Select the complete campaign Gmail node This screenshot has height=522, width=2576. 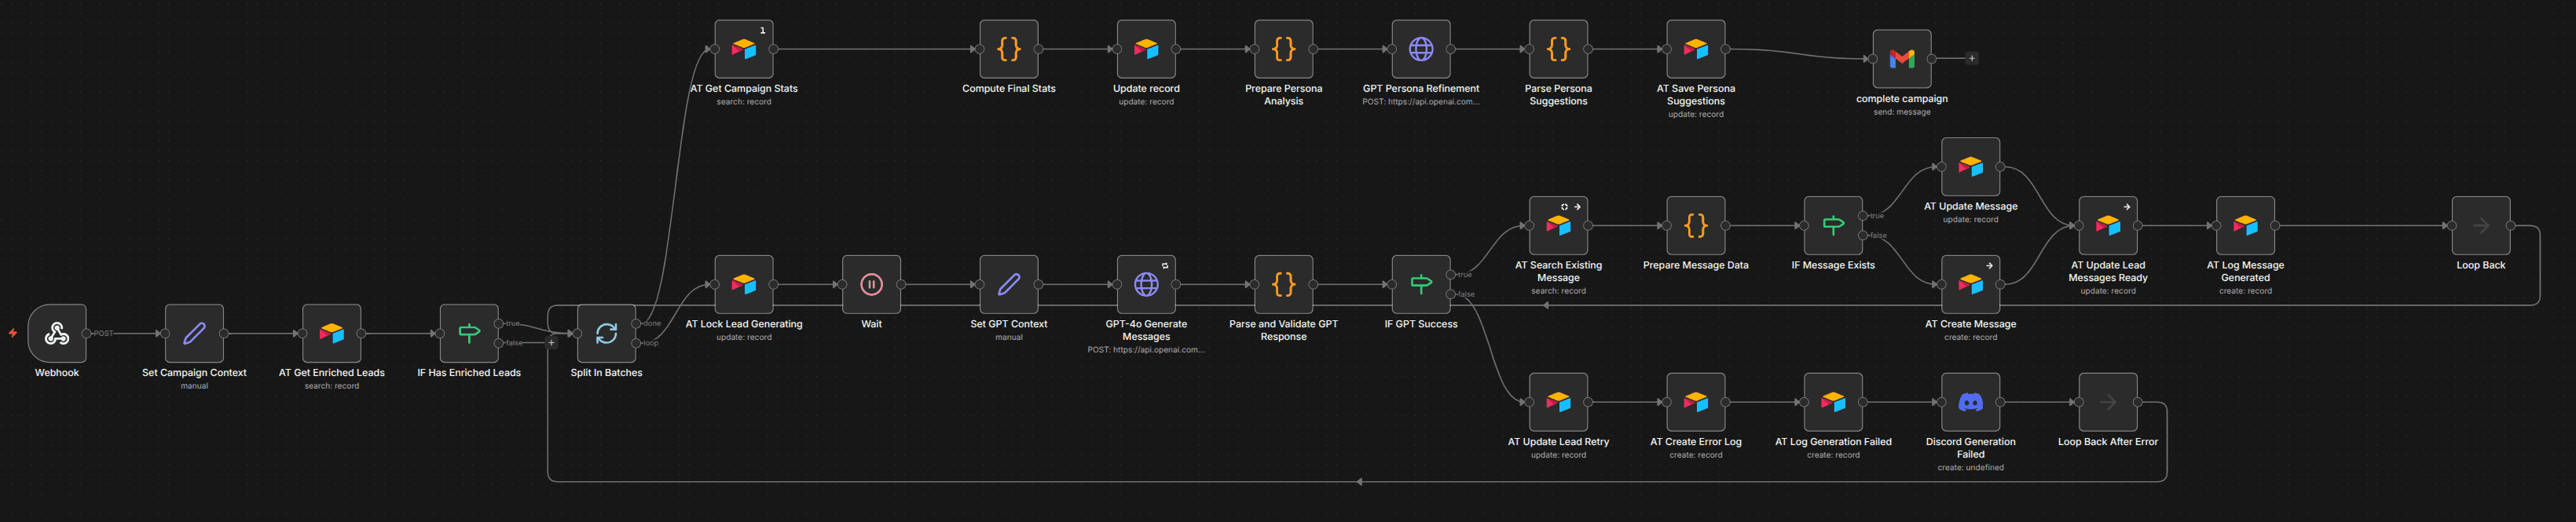(1902, 59)
